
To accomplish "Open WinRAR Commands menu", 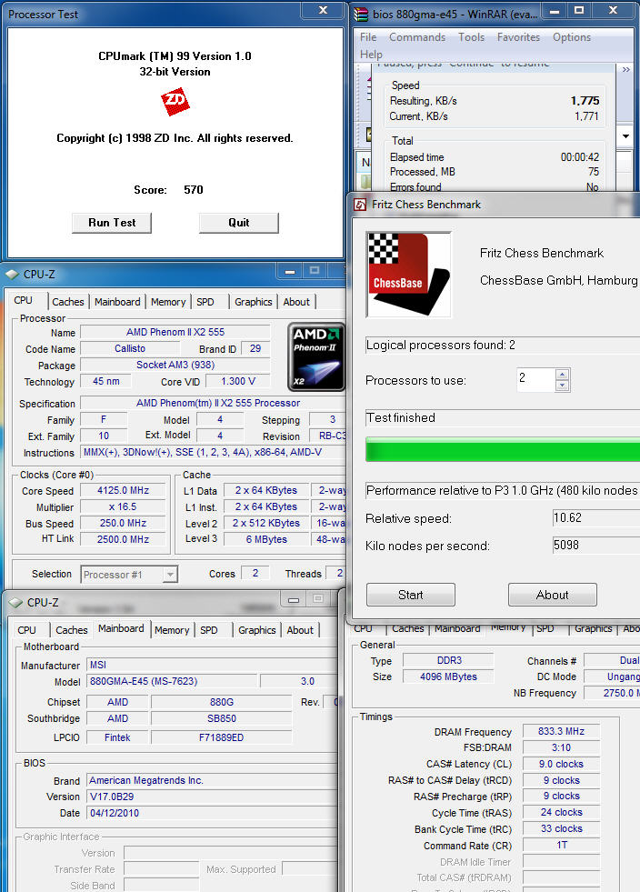I will click(x=417, y=37).
